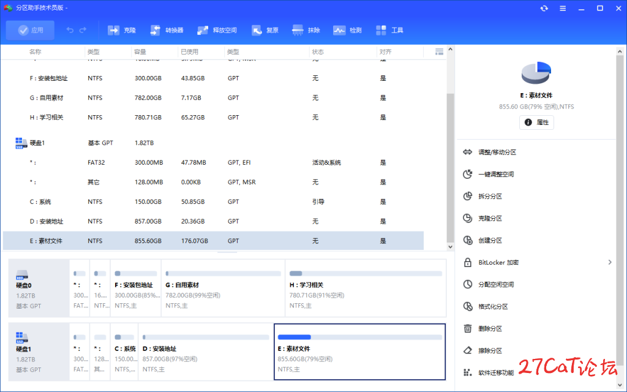Select 调整/移动分区 in the side panel
627x392 pixels.
coord(497,152)
